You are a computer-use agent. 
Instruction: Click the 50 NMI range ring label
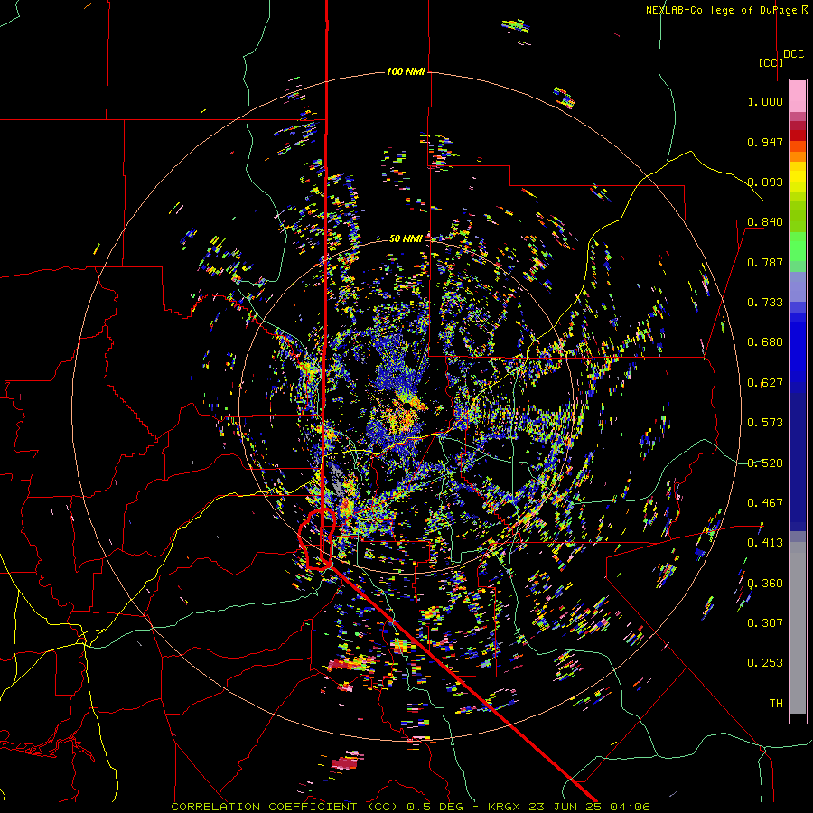pos(406,238)
